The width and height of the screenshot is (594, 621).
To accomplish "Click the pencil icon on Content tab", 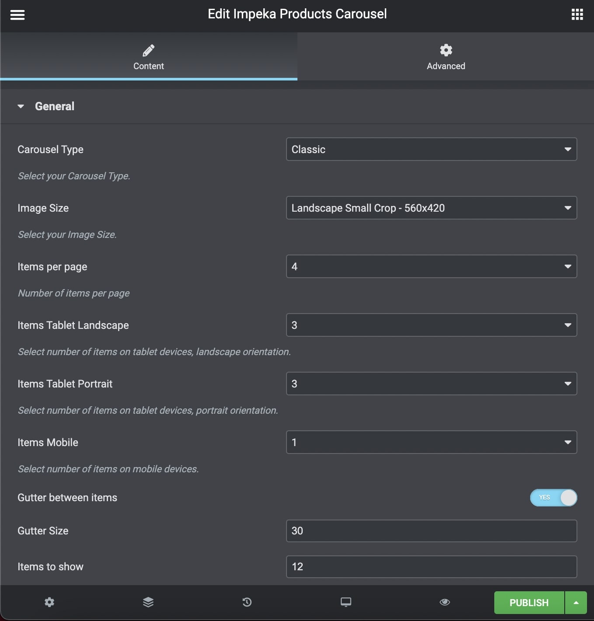I will (149, 51).
